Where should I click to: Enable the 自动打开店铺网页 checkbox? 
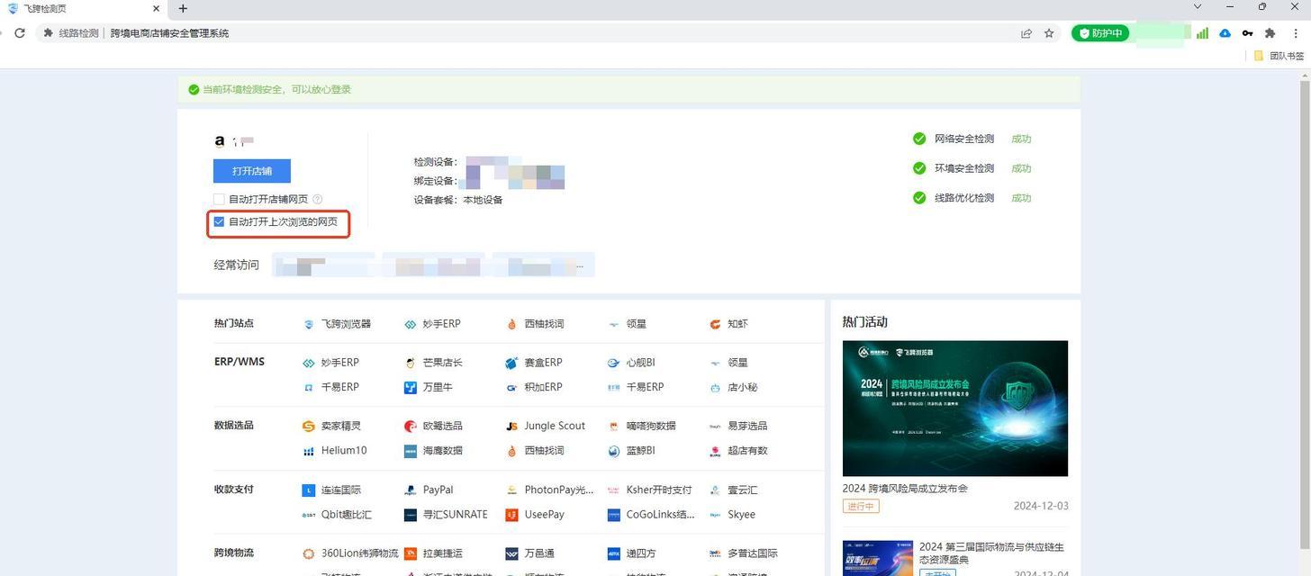point(219,199)
